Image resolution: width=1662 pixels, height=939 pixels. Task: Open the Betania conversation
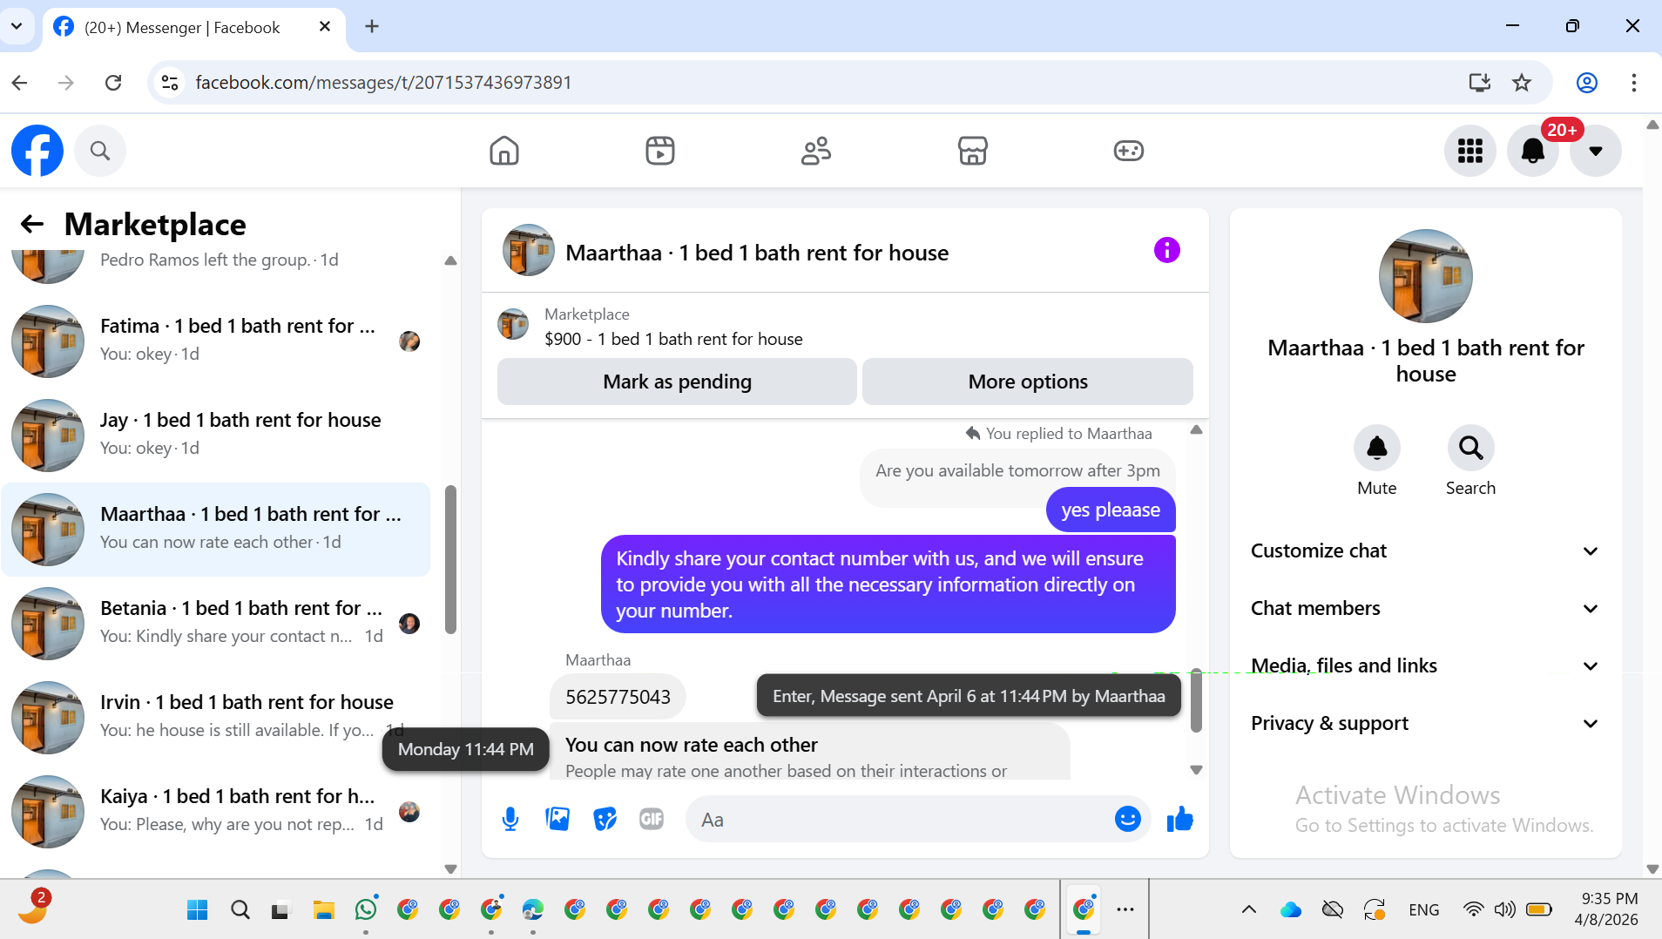pos(216,623)
